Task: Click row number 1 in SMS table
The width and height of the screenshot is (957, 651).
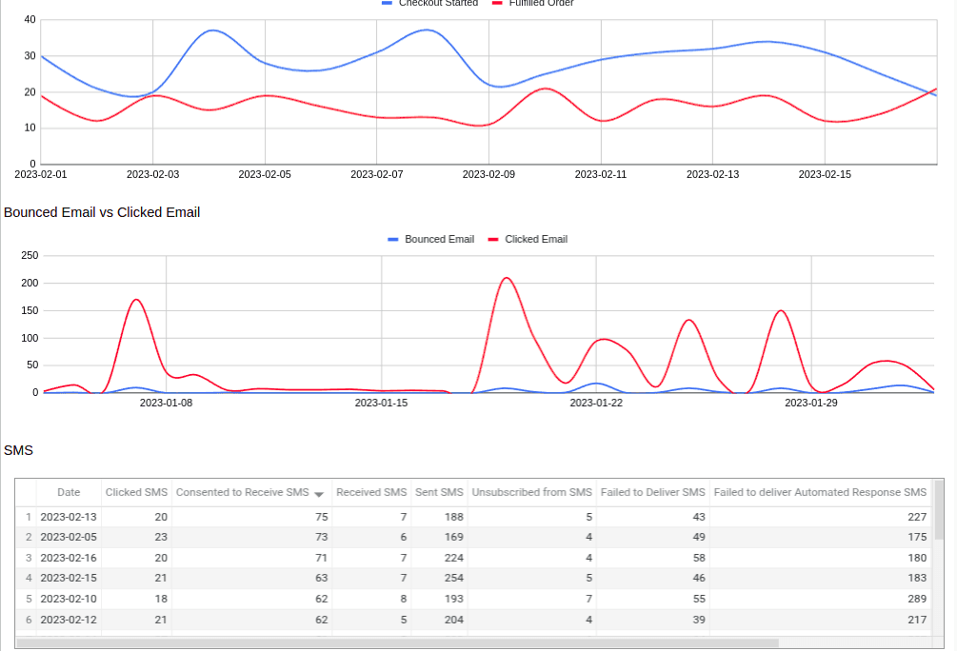Action: point(28,517)
